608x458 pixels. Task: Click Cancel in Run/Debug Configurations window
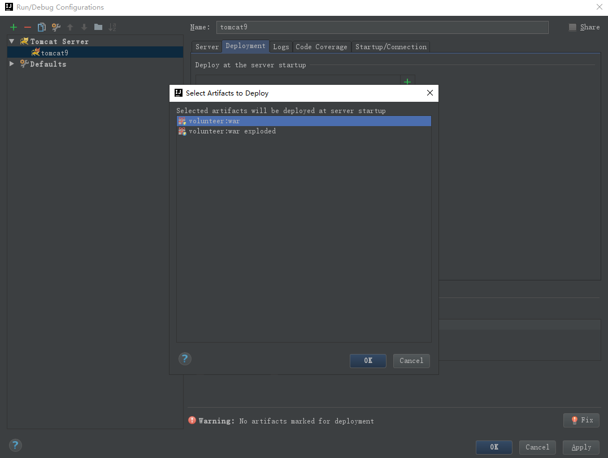[x=537, y=447]
